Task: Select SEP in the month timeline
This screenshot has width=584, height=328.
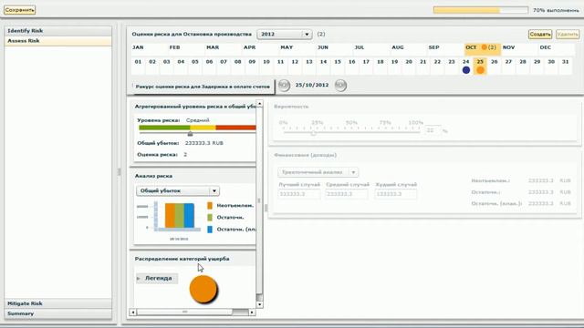Action: 433,47
